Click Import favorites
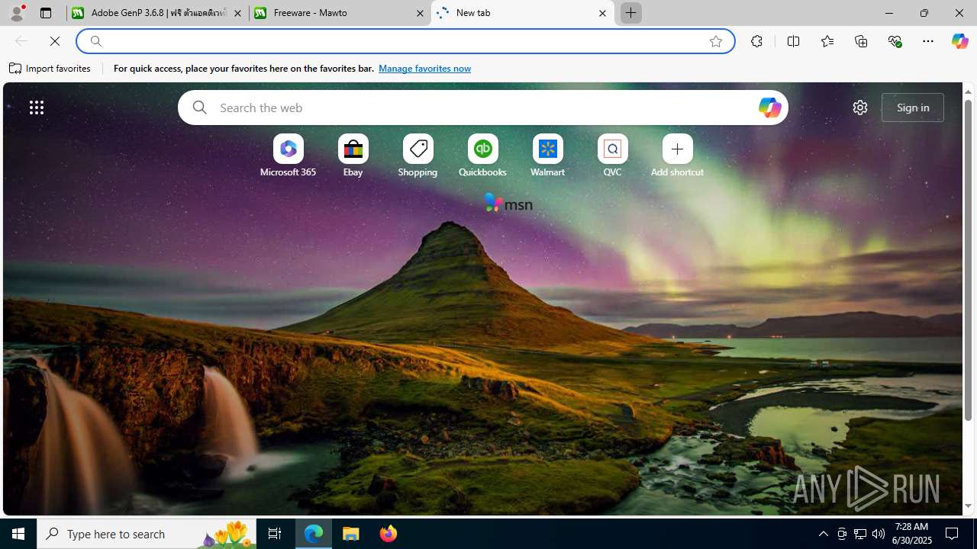 coord(50,69)
